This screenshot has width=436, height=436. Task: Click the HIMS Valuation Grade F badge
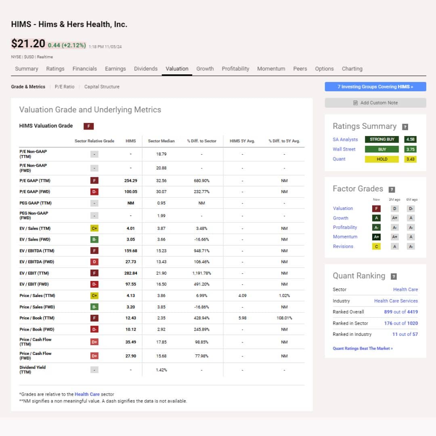[89, 126]
